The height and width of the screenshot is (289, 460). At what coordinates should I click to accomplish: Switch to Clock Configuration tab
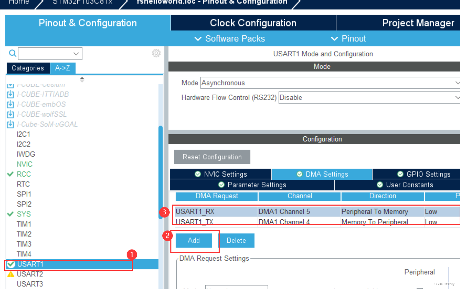(x=253, y=23)
